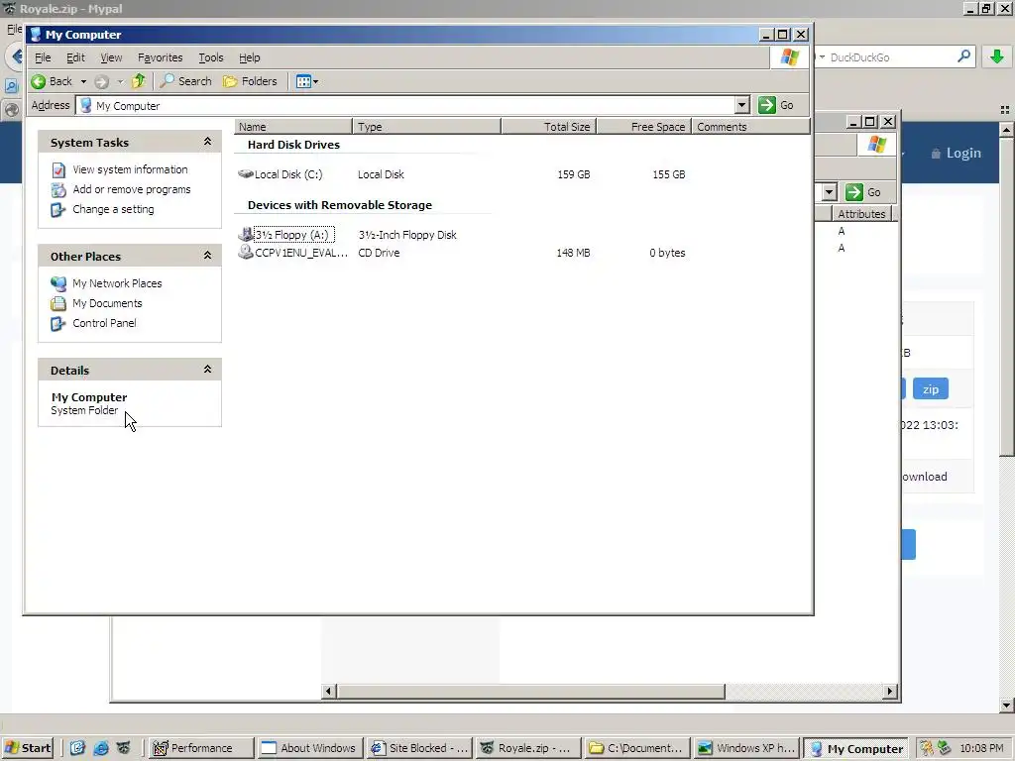This screenshot has width=1015, height=761.
Task: Collapse the System Tasks panel
Action: tap(207, 142)
